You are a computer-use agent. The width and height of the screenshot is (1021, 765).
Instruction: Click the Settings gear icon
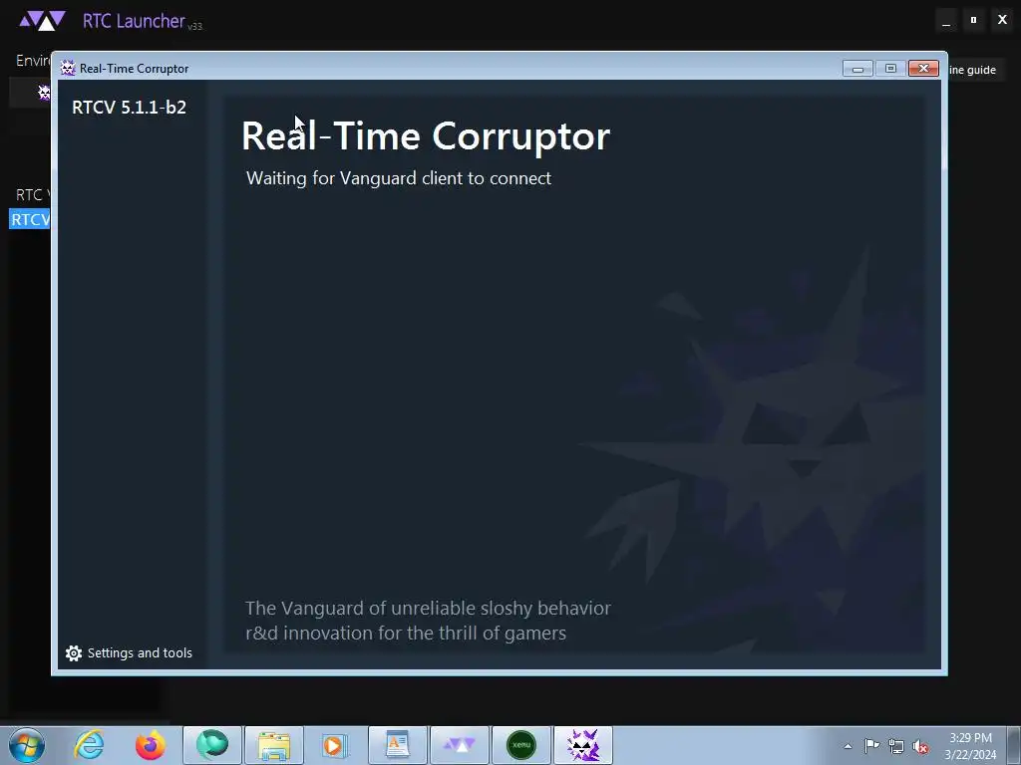[x=74, y=653]
